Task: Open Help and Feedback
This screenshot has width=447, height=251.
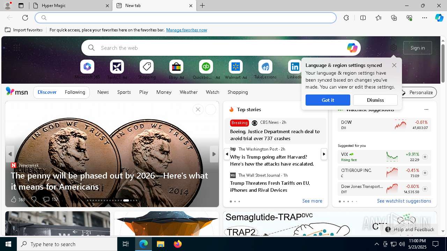Action: point(410,229)
